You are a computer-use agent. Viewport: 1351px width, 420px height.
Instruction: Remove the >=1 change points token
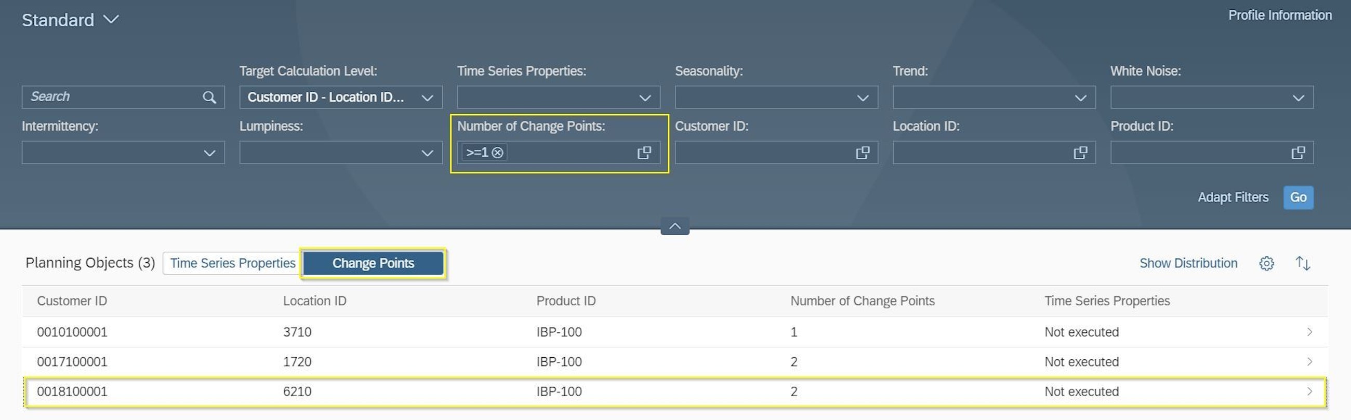[497, 153]
